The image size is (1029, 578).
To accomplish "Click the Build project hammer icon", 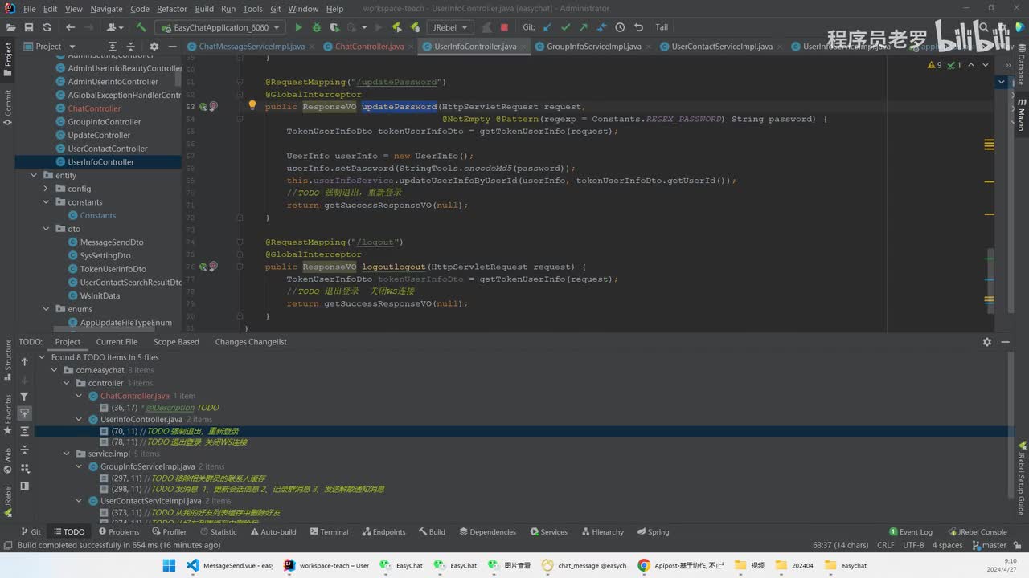I will (x=141, y=27).
